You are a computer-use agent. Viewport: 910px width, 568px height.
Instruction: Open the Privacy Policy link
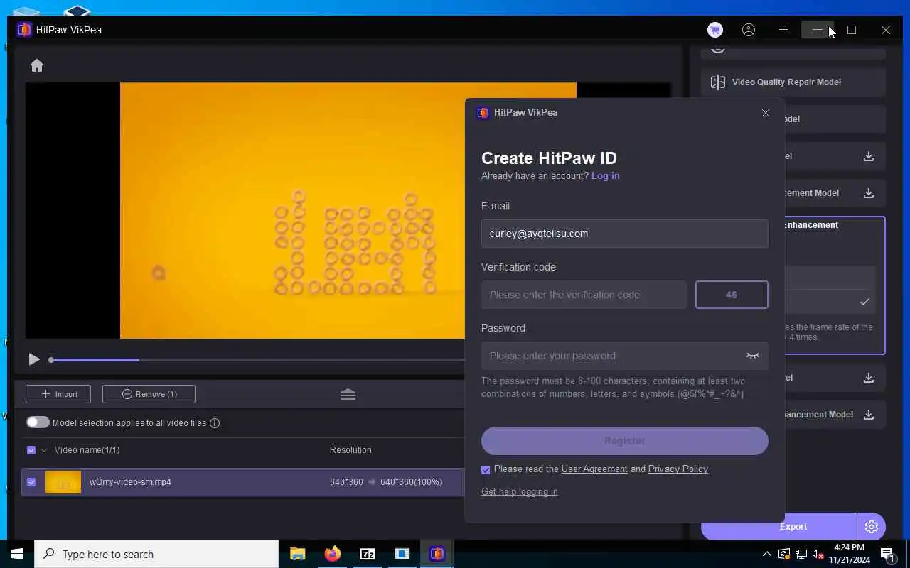pos(678,469)
